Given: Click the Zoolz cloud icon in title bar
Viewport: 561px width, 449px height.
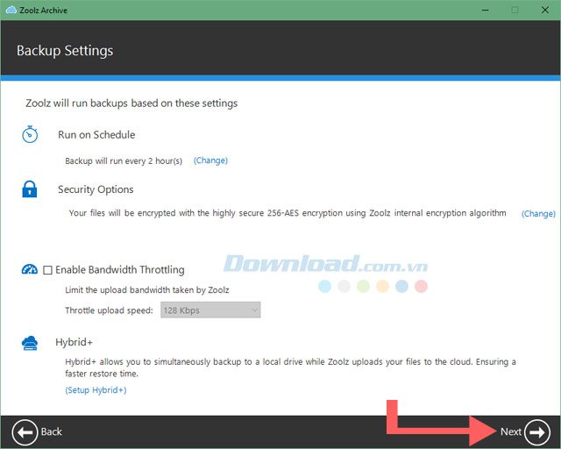Looking at the screenshot, I should point(11,10).
